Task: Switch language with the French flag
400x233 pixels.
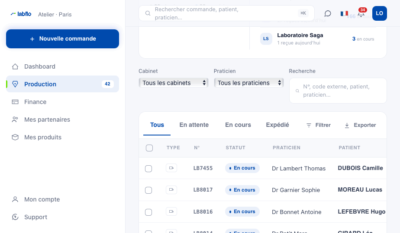Action: click(344, 13)
